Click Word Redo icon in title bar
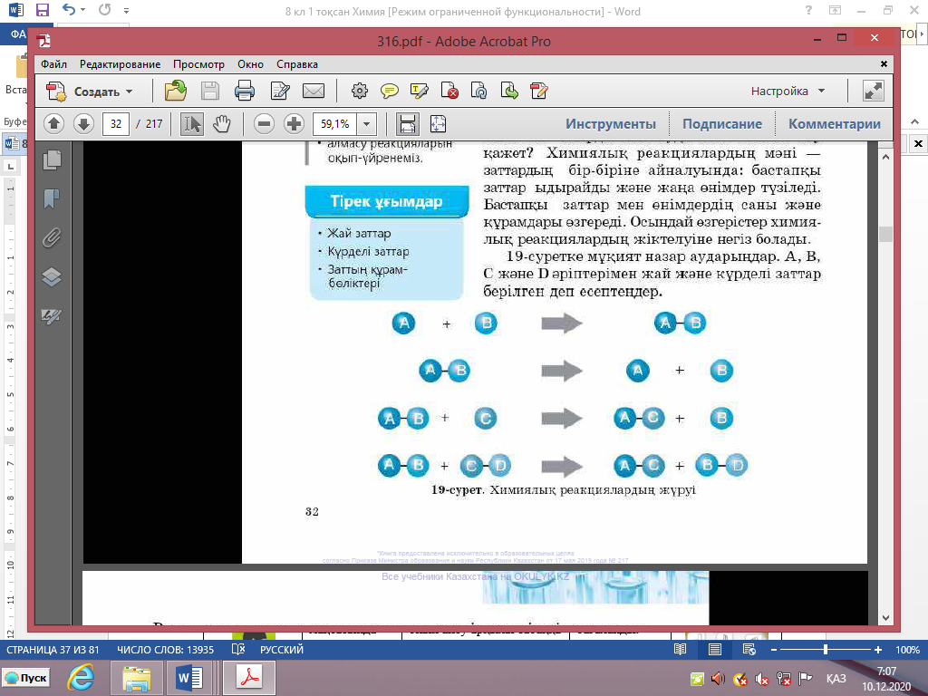The image size is (928, 696). 105,10
